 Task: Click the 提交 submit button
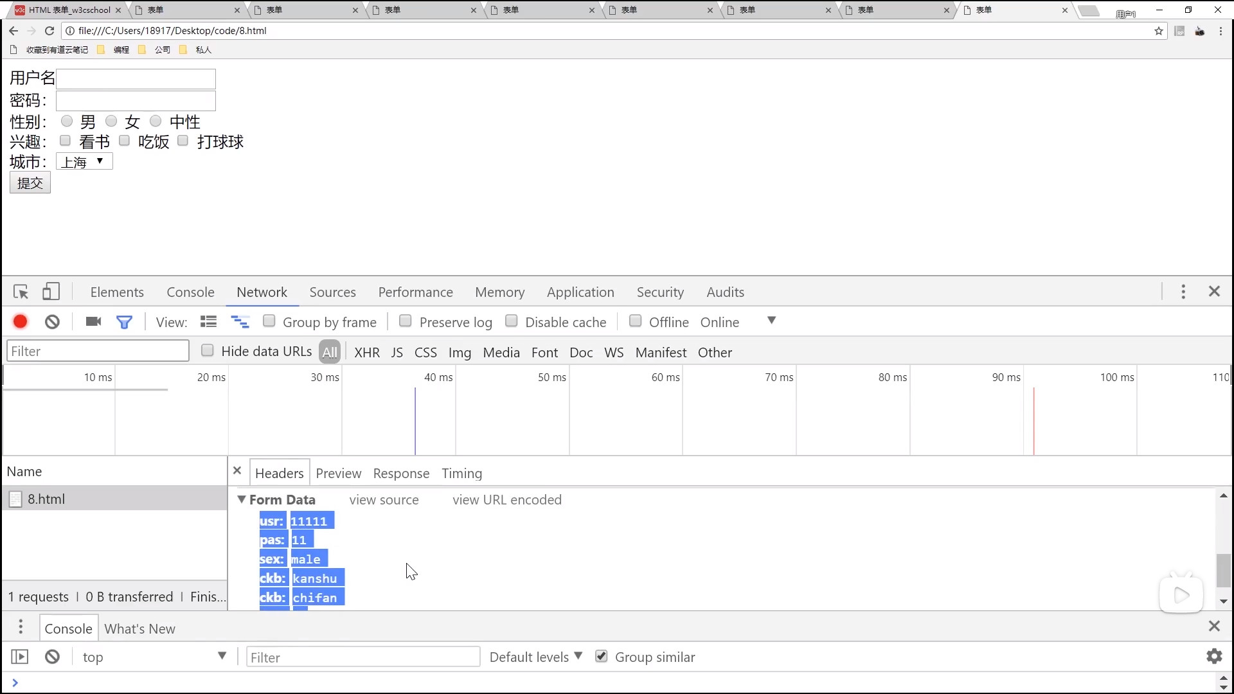[30, 183]
